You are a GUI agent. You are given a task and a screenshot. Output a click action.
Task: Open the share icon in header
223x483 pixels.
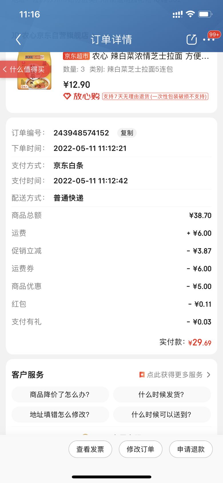coord(192,39)
